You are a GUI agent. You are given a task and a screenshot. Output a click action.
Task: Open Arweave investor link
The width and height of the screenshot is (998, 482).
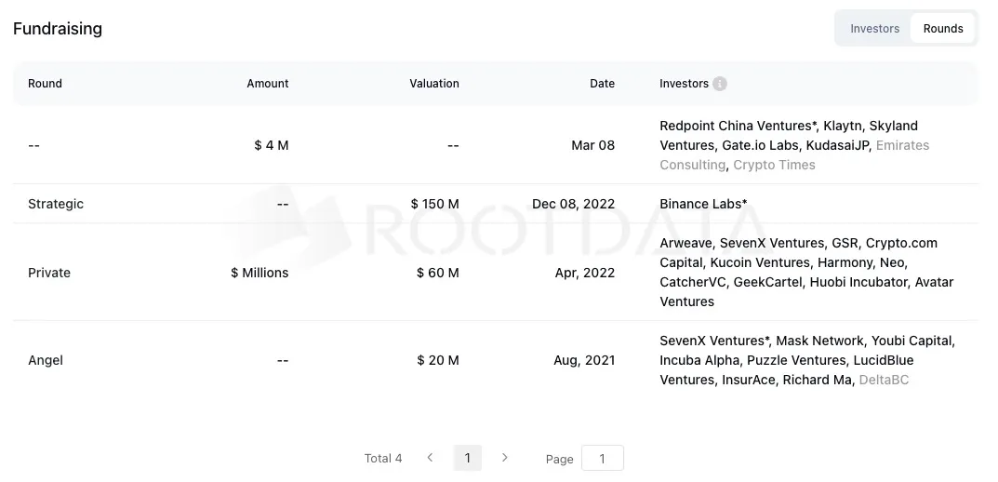(685, 243)
